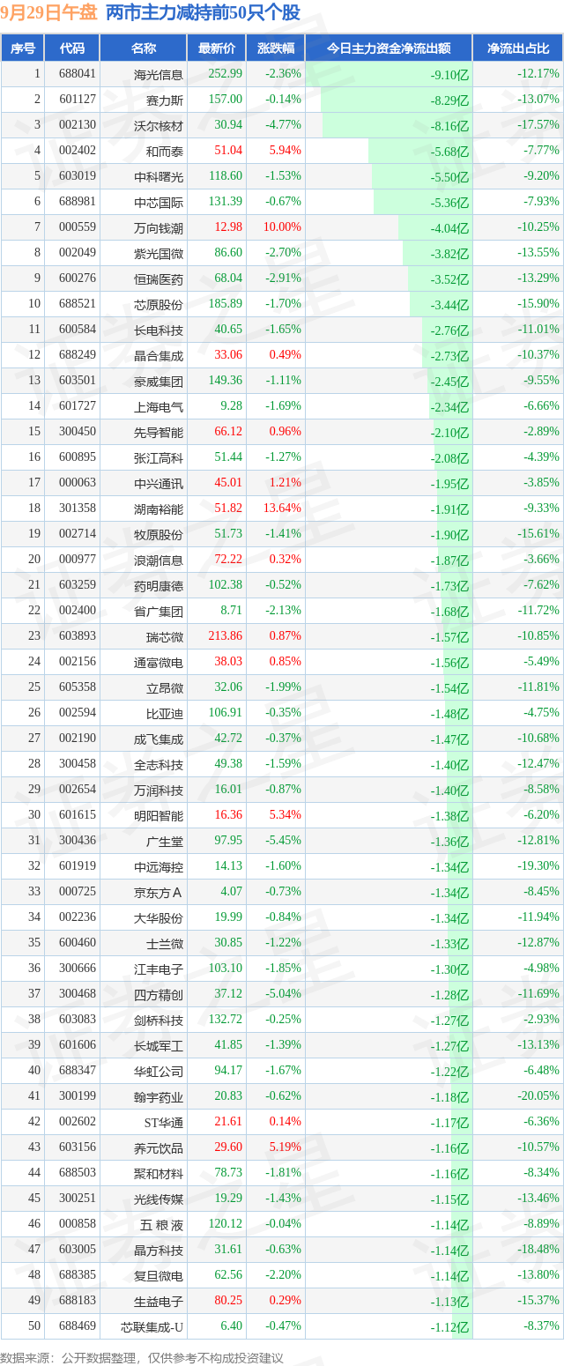The image size is (564, 1366).
Task: Select stock name 剑桥科技
Action: click(159, 1020)
